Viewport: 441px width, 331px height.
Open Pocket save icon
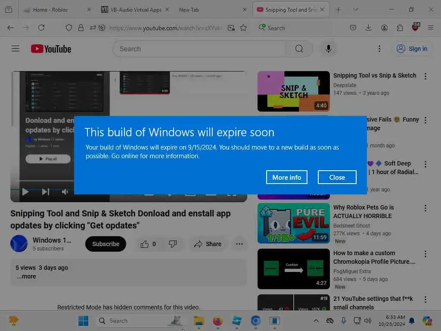point(353,28)
